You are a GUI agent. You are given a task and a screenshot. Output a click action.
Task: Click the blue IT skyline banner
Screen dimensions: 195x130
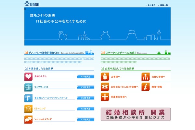point(97,26)
